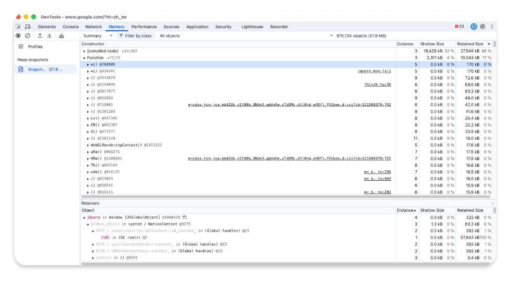Viewport: 510px width, 282px height.
Task: Expand the Lv() @437345 row
Action: click(88, 118)
